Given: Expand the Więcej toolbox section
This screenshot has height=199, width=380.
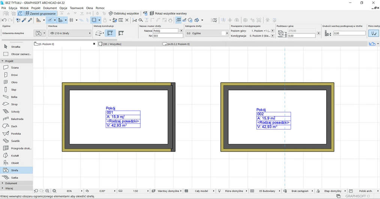Looking at the screenshot, I should 16,188.
